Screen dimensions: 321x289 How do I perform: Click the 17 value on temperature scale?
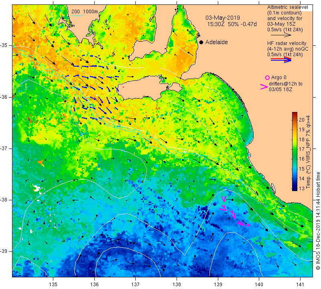pos(302,149)
